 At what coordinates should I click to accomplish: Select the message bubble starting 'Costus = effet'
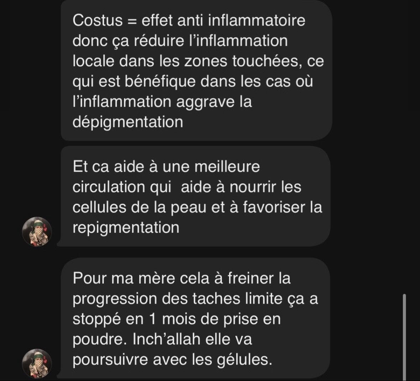tap(197, 70)
